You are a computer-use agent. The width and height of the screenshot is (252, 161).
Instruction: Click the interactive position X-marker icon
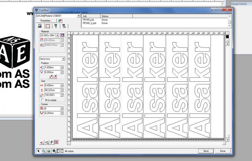(50, 77)
